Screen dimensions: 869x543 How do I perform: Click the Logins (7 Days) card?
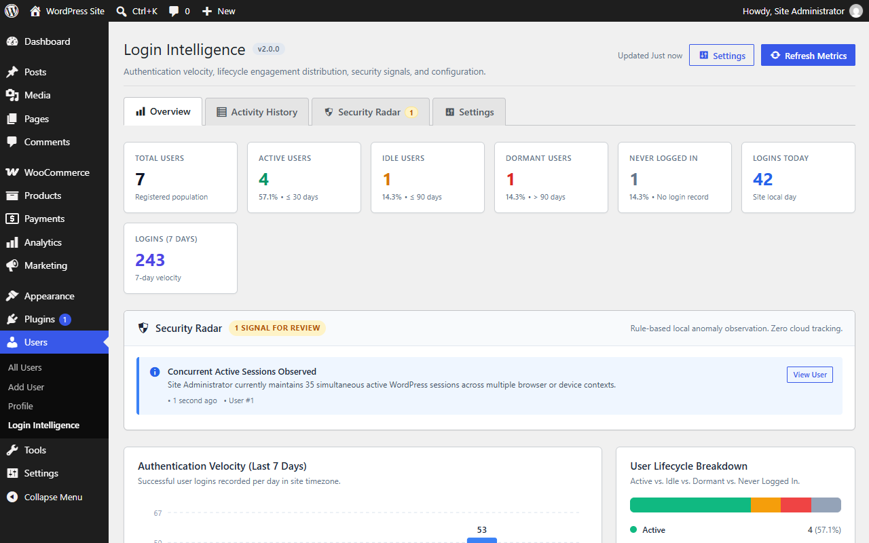click(181, 258)
